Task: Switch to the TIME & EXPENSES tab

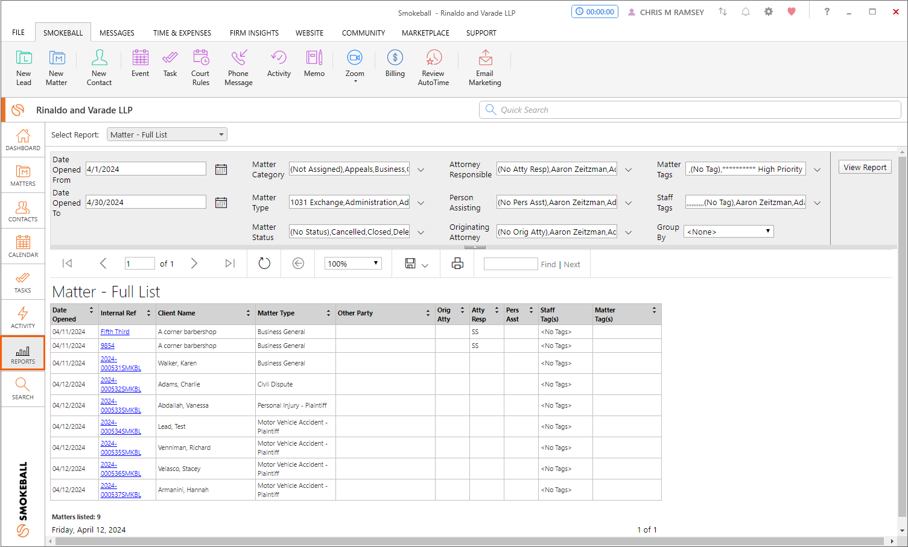Action: (182, 33)
